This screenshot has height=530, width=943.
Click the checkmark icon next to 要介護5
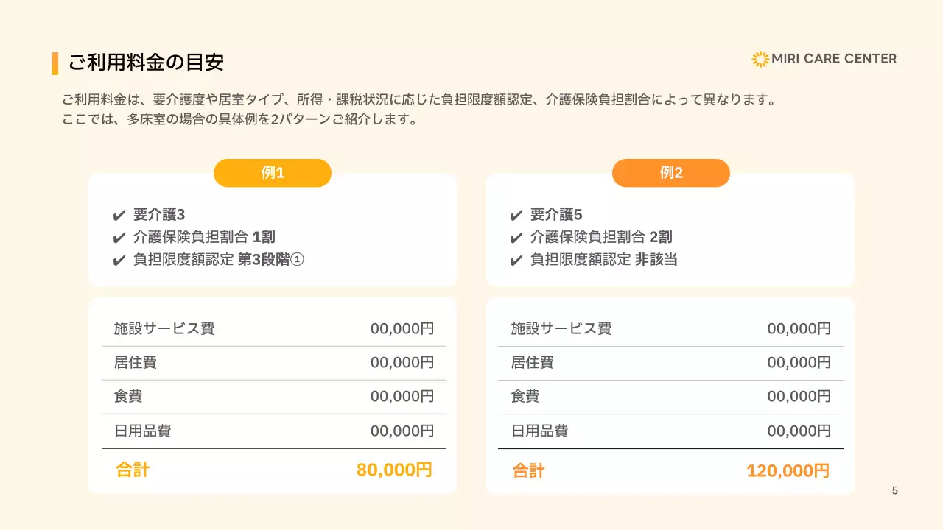[x=516, y=216]
